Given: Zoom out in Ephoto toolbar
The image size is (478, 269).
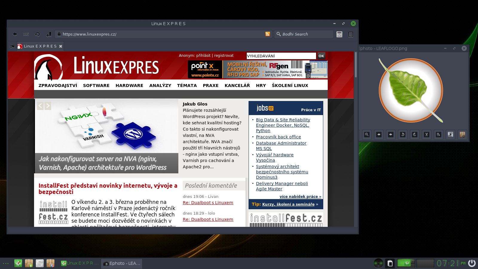Looking at the screenshot, I should click(x=367, y=134).
